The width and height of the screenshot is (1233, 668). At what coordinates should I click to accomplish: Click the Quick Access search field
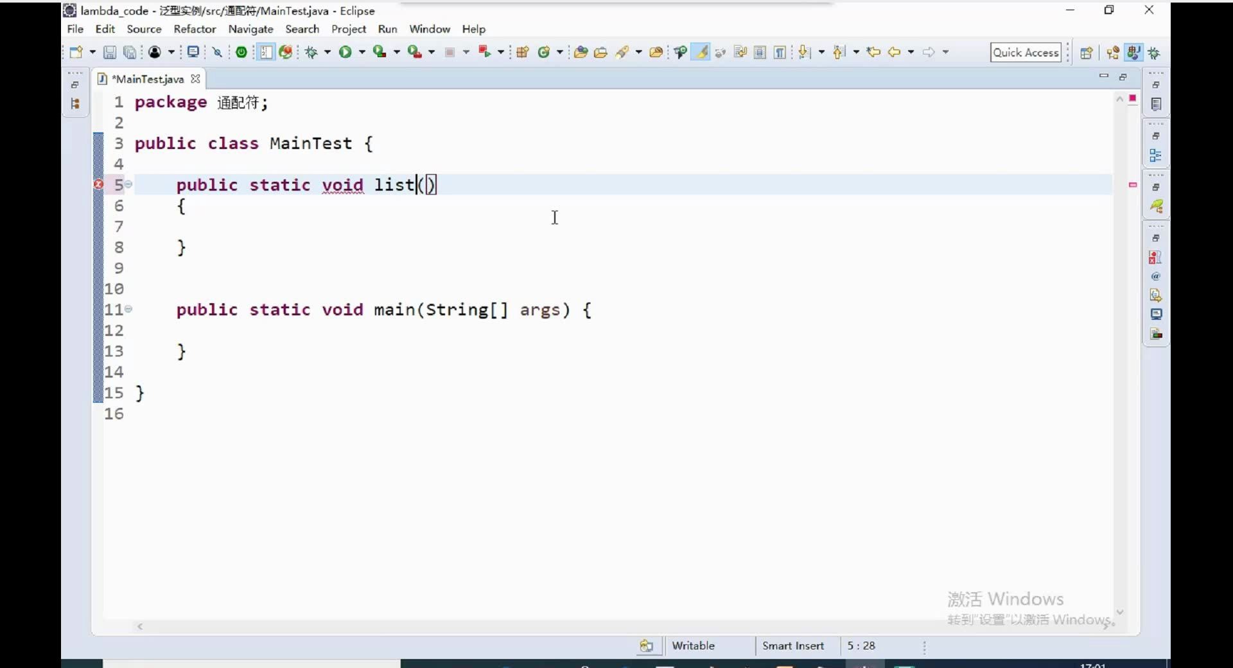[1026, 53]
